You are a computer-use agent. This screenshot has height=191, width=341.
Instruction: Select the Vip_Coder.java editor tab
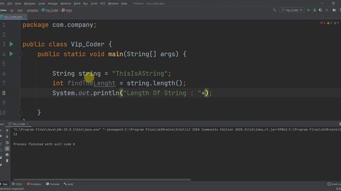(13, 16)
